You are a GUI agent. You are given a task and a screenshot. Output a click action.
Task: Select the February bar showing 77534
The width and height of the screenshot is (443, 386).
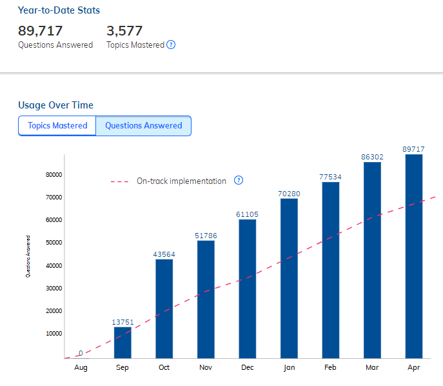[331, 270]
